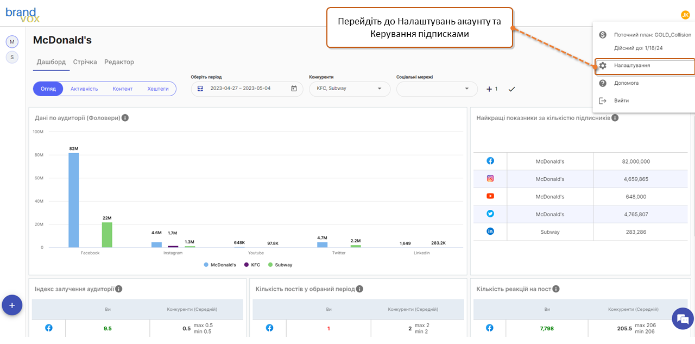Open the calendar icon in the period field
The image size is (695, 344).
(x=294, y=89)
